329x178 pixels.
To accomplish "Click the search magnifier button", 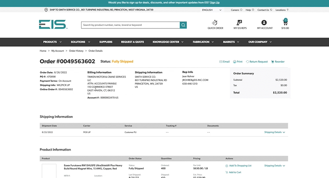I will (183, 25).
